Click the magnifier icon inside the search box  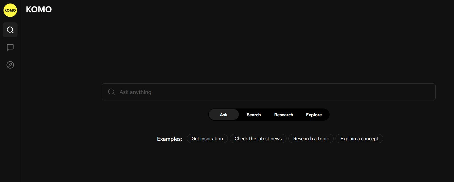(111, 92)
